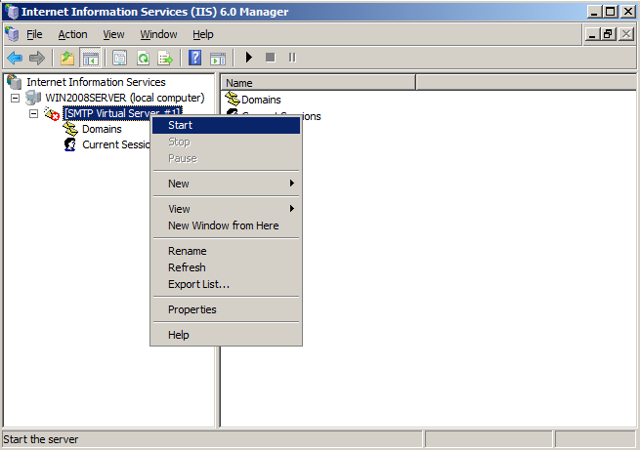Image resolution: width=640 pixels, height=450 pixels.
Task: Open the View menu in menu bar
Action: [113, 34]
